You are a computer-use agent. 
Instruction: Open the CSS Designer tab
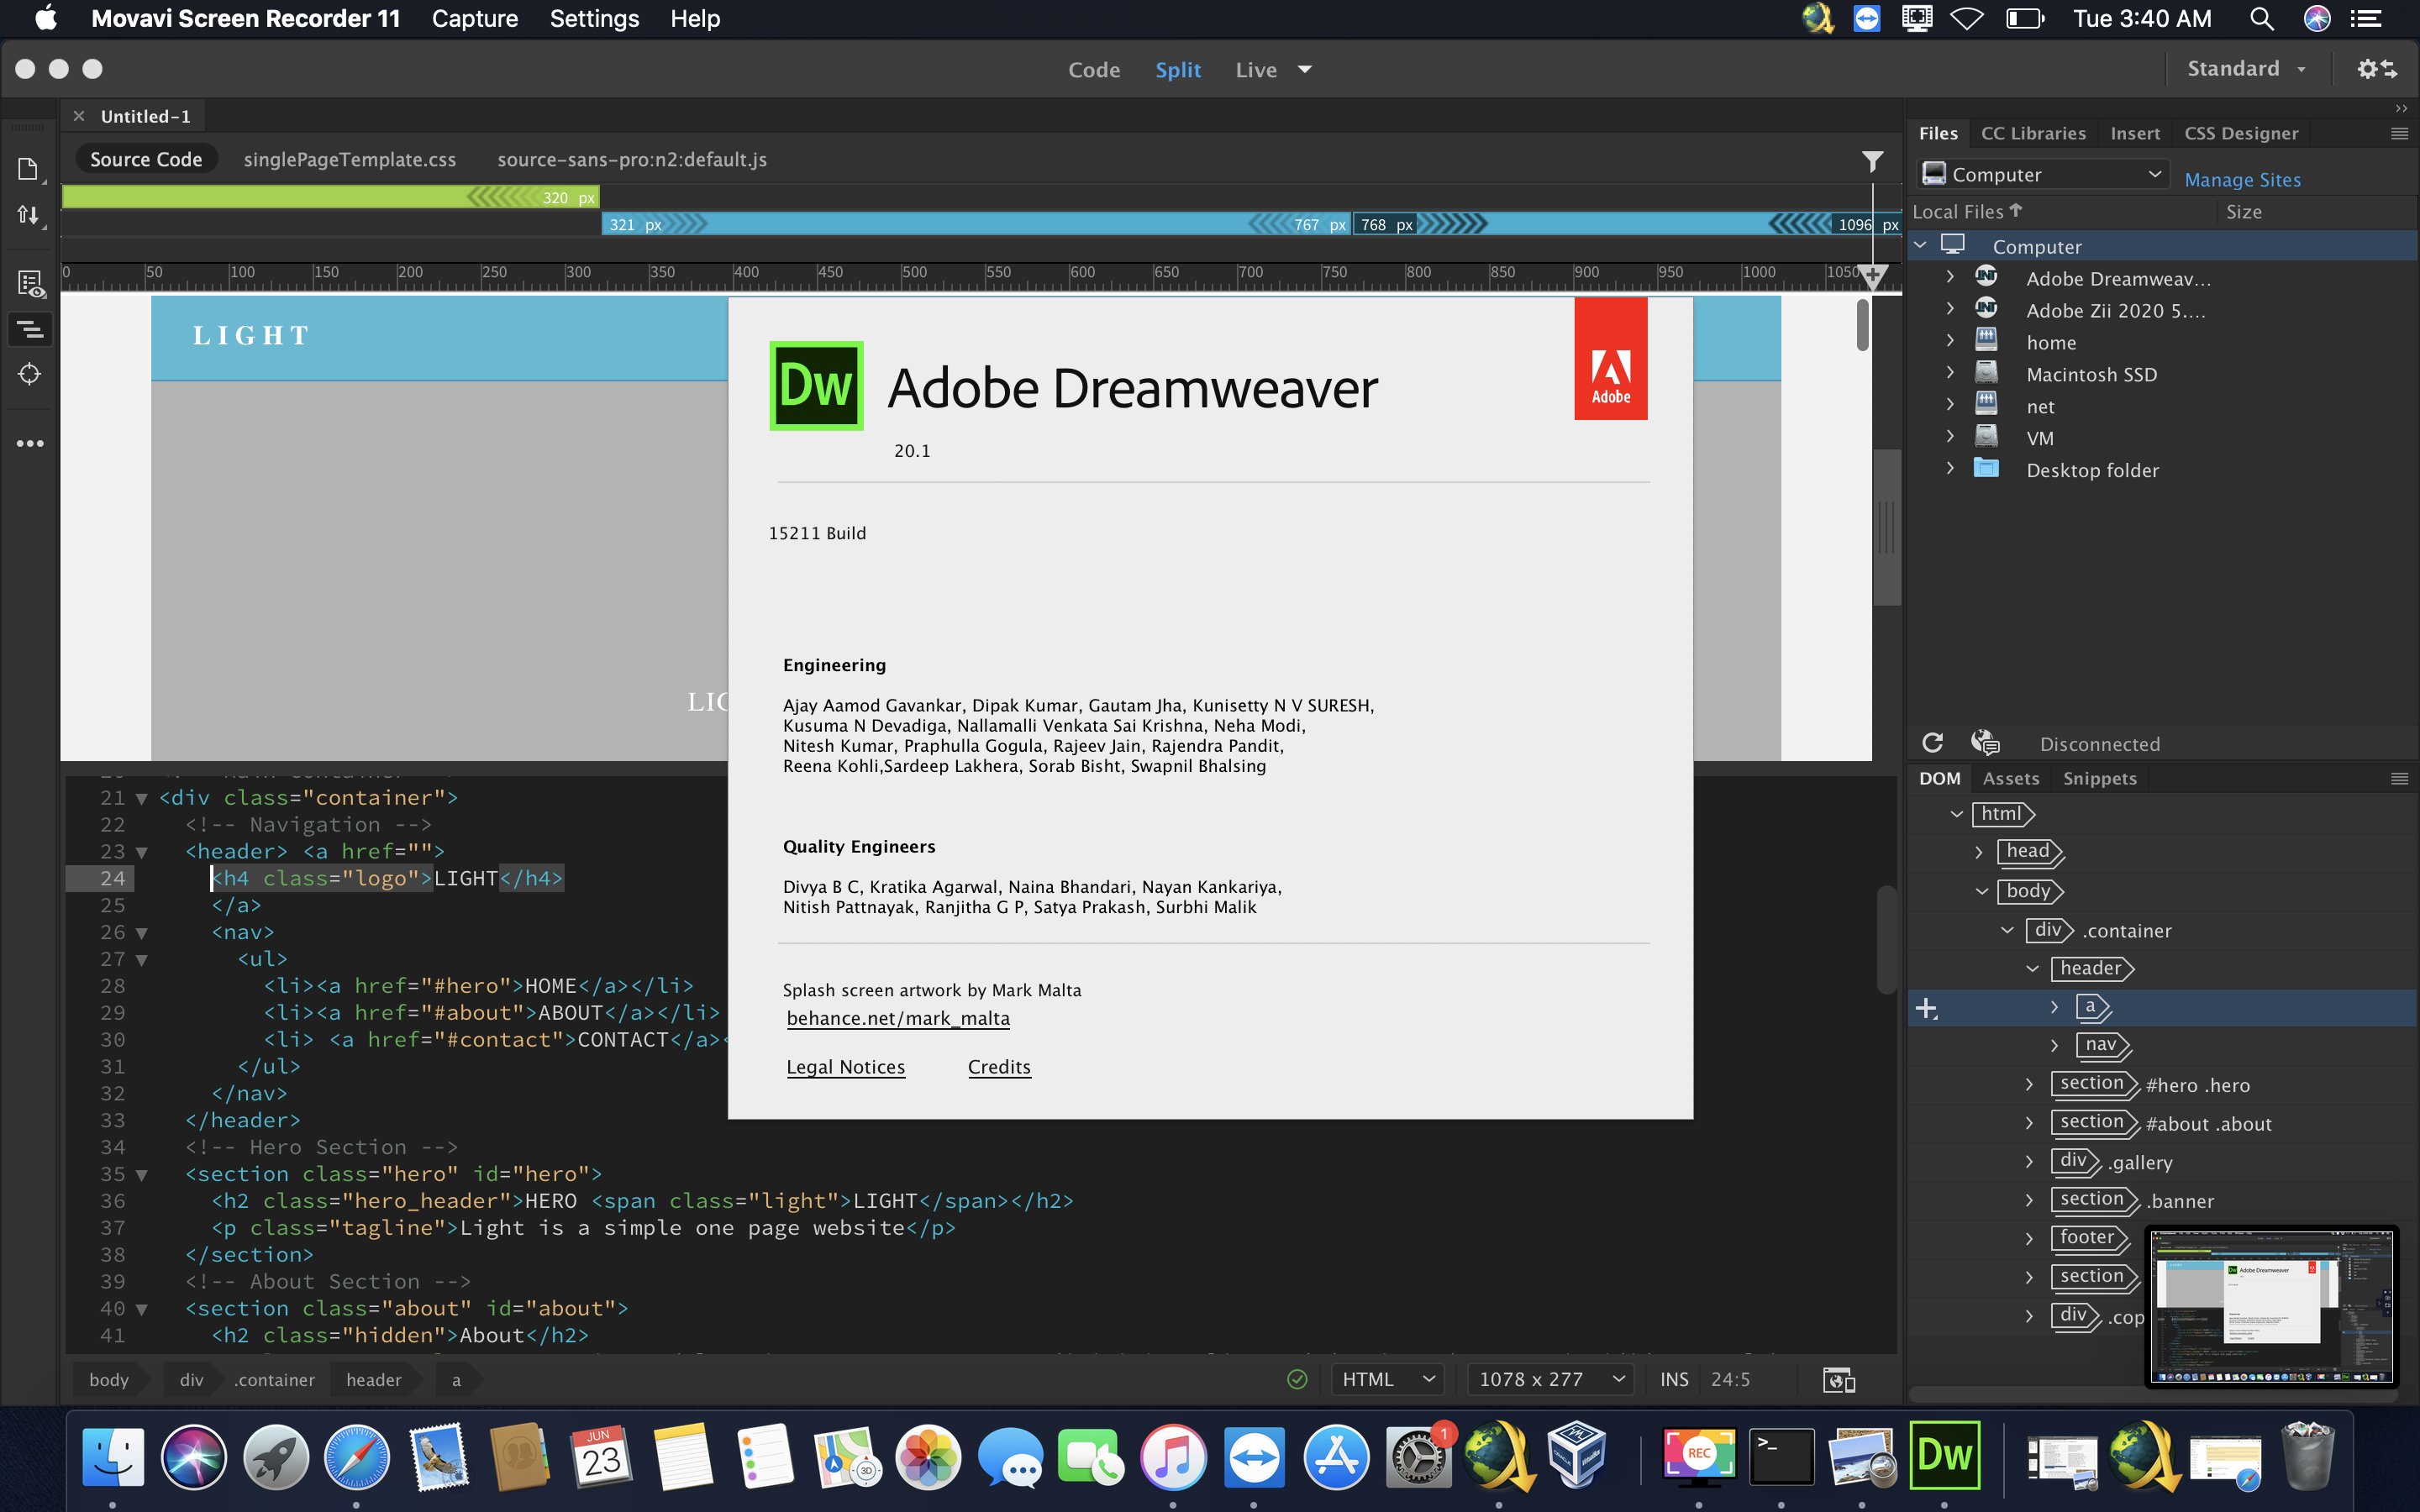[2240, 133]
